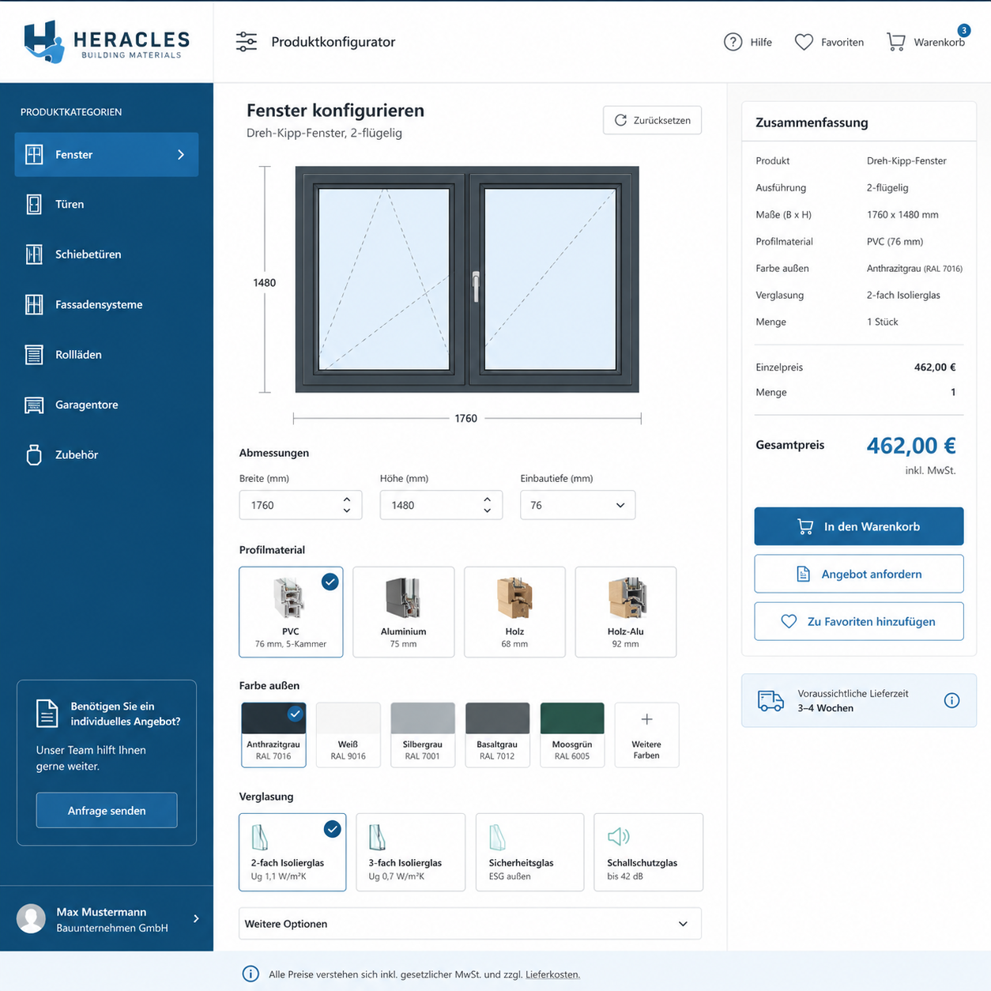The image size is (991, 991).
Task: Click the delivery time info icon
Action: pos(951,700)
